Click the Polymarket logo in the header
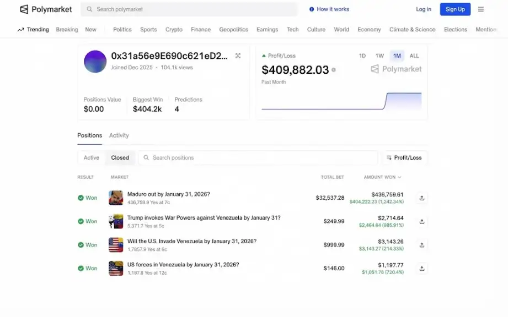The image size is (508, 317). point(46,9)
